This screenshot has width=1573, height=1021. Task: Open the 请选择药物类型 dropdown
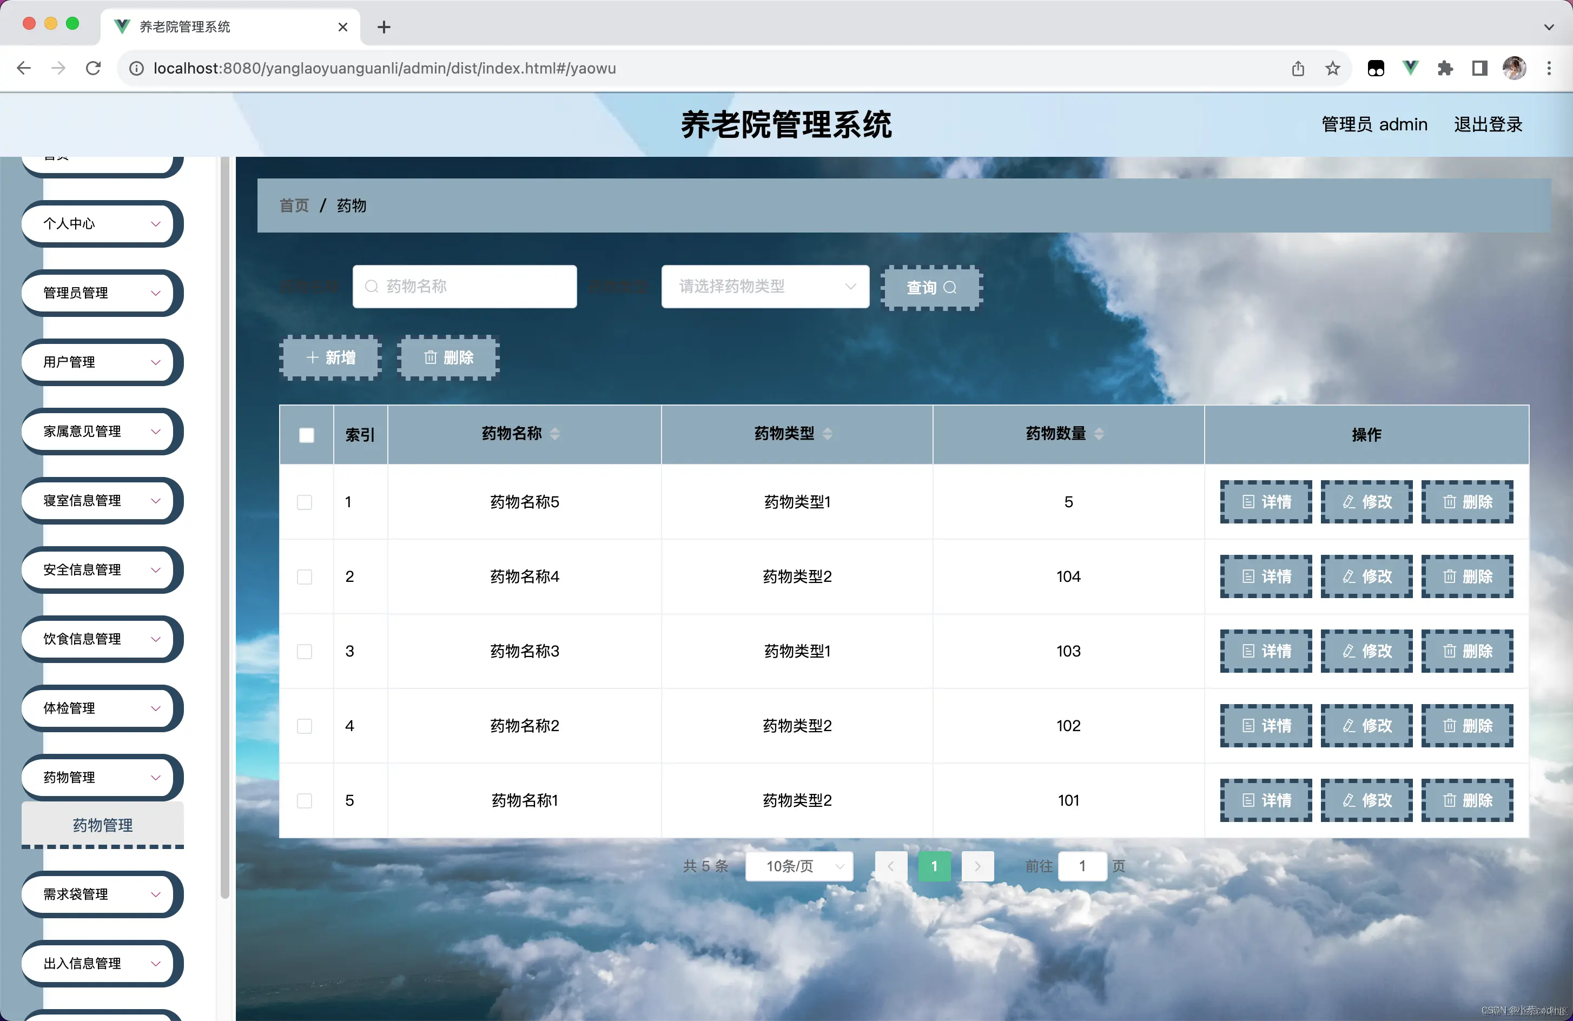pos(765,286)
